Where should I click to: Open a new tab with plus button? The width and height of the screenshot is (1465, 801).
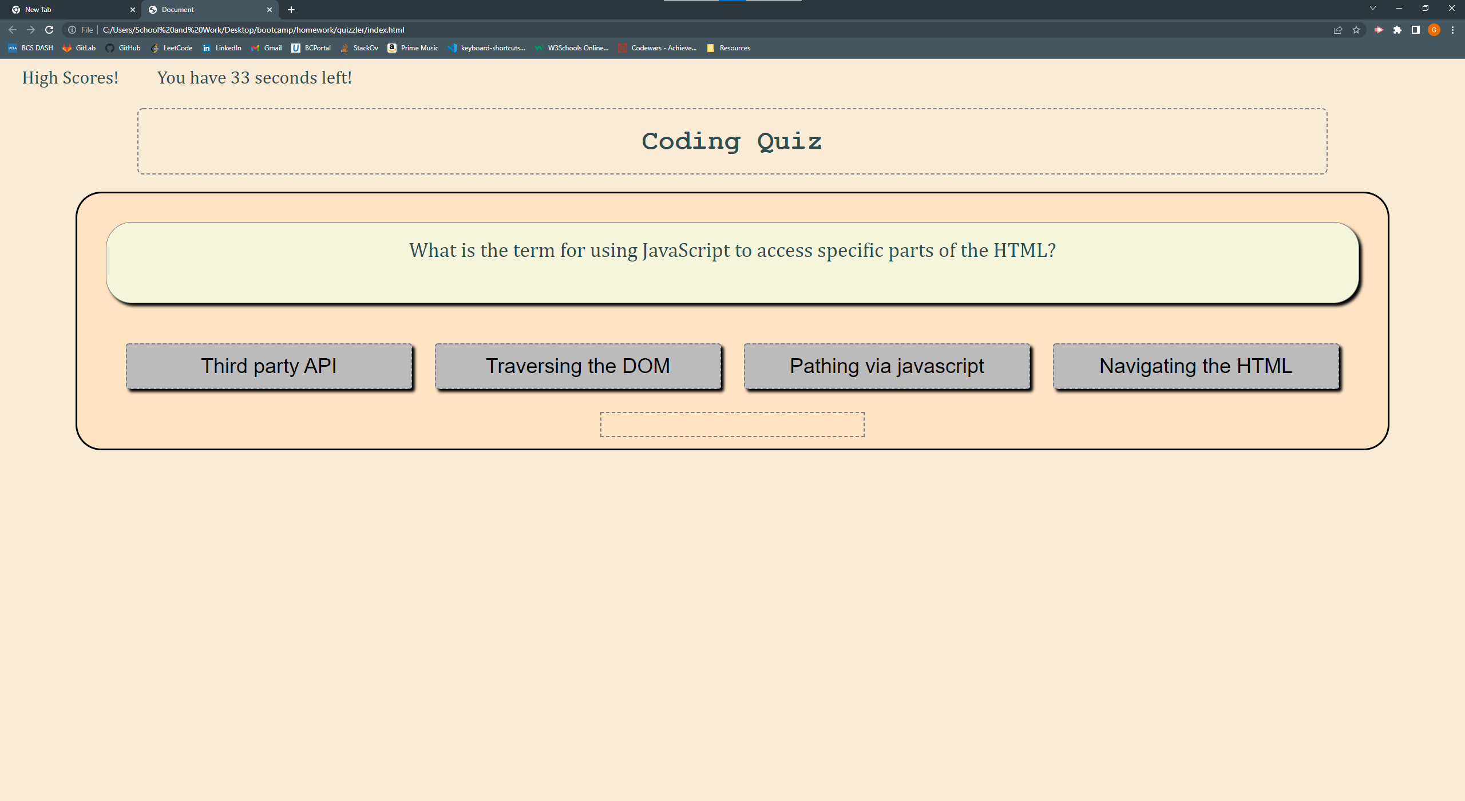(291, 10)
